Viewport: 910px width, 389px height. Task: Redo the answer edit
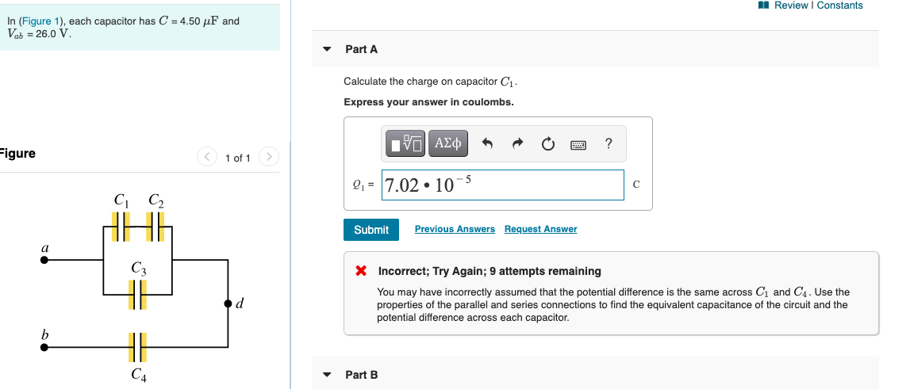click(x=518, y=143)
